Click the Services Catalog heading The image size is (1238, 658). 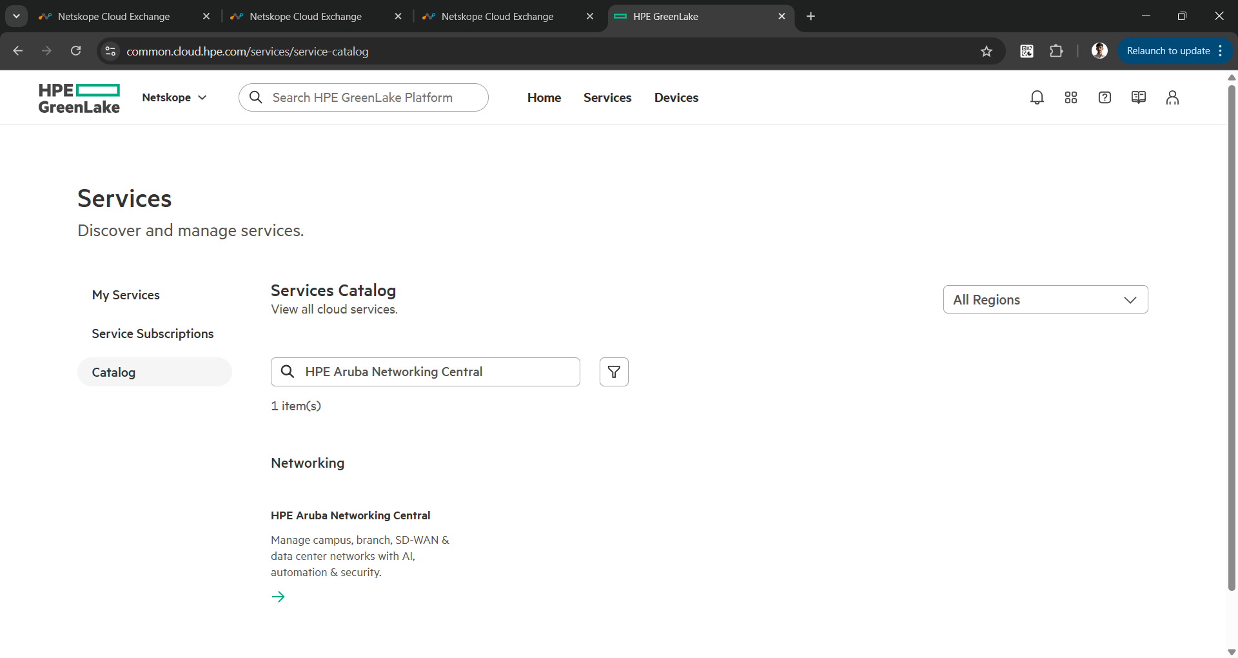tap(333, 290)
